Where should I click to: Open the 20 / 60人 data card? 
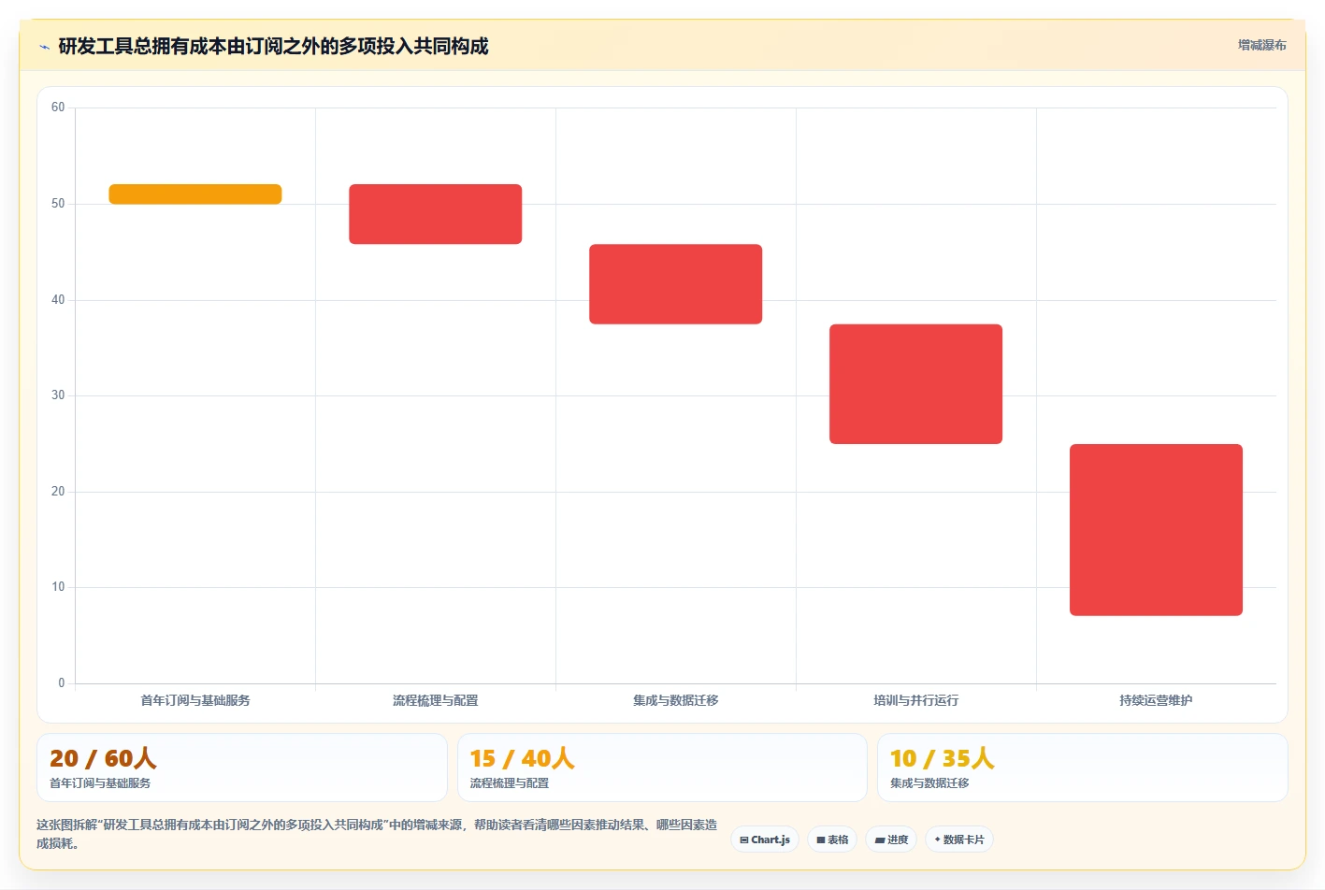[x=242, y=768]
